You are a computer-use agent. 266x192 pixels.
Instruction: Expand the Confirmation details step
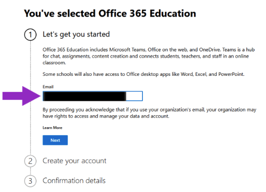[x=74, y=180]
